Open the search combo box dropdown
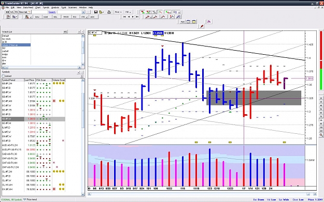 (83, 12)
